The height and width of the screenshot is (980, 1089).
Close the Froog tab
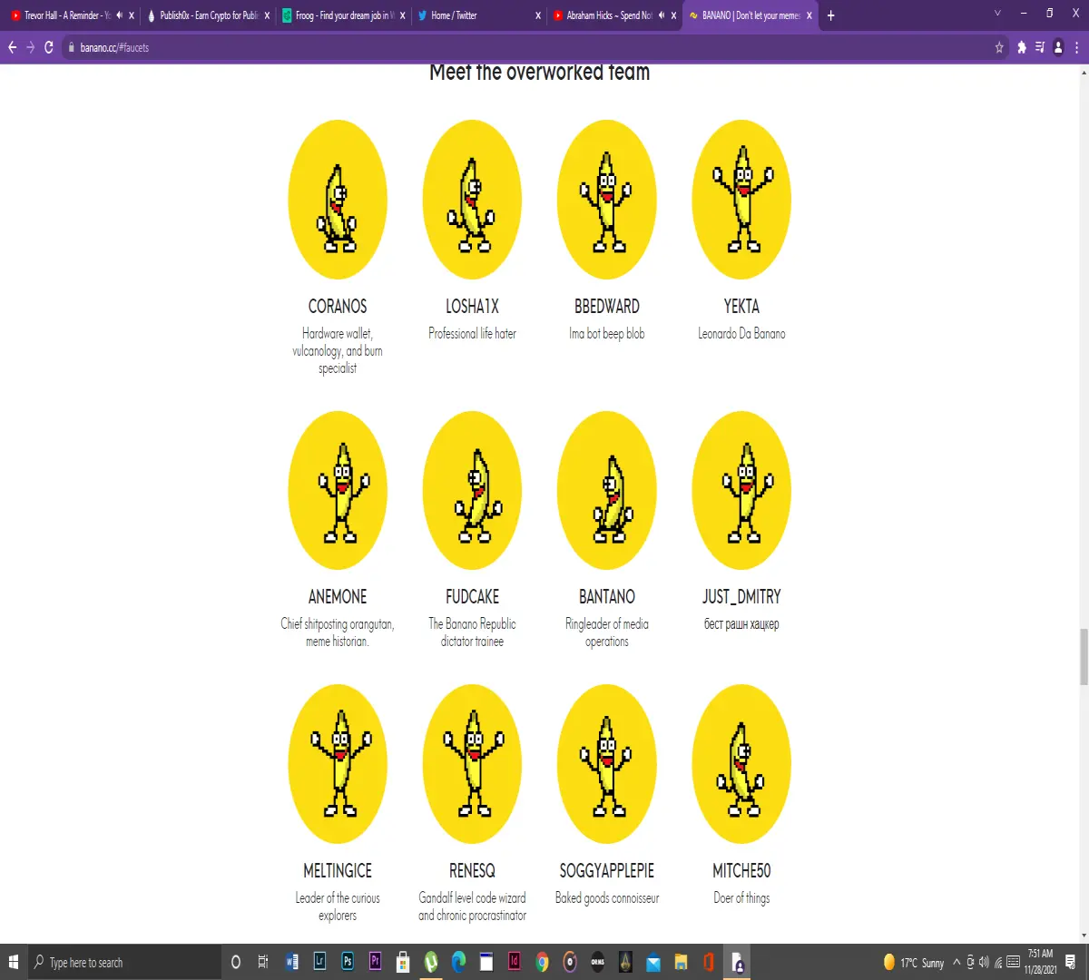point(402,15)
